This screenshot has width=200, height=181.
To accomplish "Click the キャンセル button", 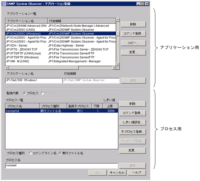I will coord(117,173).
